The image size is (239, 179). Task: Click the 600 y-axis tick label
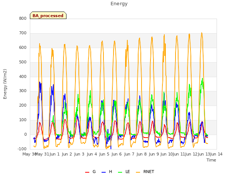coord(23,48)
